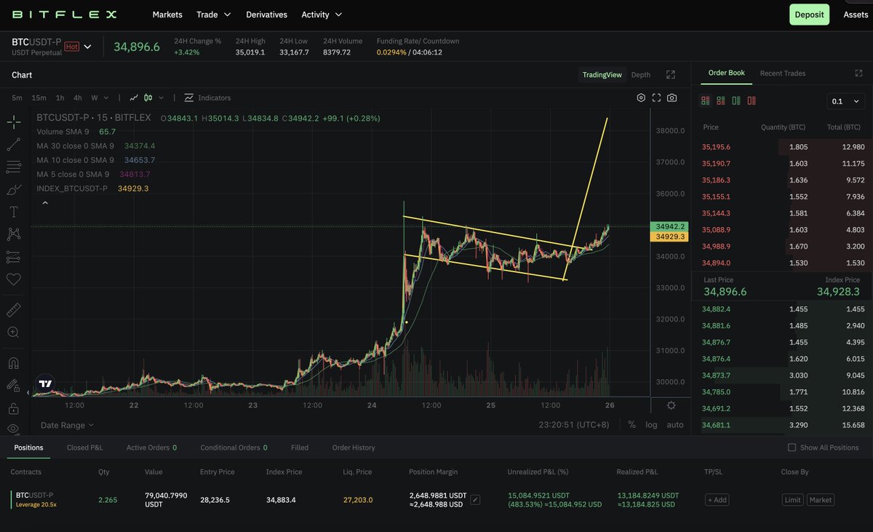
Task: Edit position margin pencil icon
Action: (x=475, y=500)
